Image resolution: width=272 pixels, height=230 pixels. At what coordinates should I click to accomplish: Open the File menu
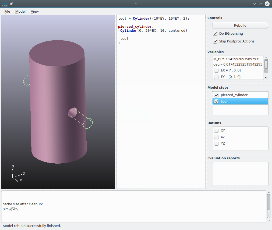click(x=7, y=11)
